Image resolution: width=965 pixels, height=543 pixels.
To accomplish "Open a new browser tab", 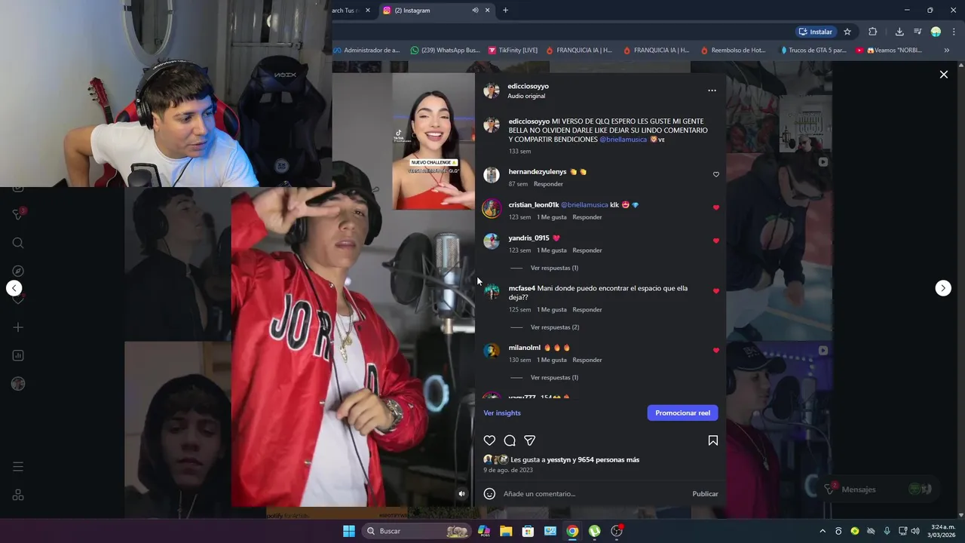I will pos(505,11).
